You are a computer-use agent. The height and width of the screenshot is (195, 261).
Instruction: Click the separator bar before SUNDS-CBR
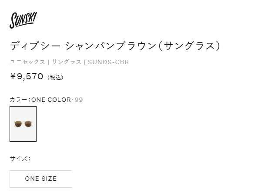(84, 62)
